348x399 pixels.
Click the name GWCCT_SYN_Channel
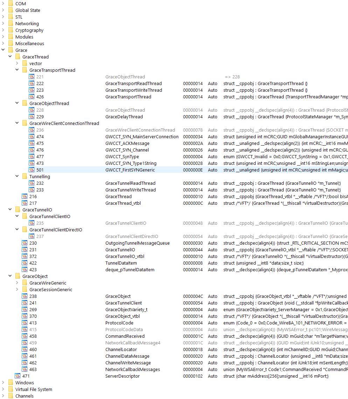coord(127,150)
